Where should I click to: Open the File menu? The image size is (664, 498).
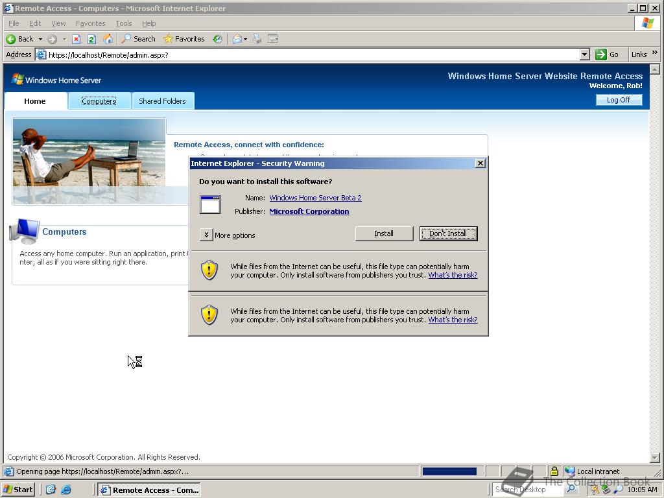click(x=14, y=23)
